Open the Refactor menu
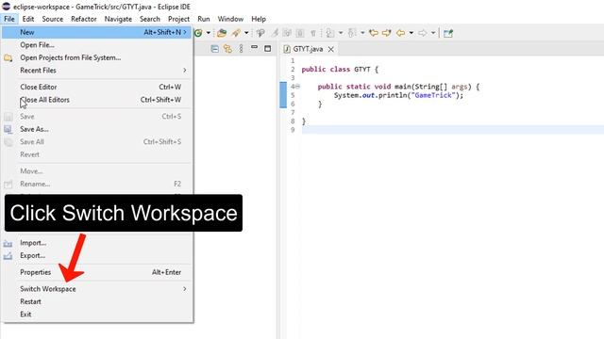This screenshot has height=339, width=604. pos(84,19)
